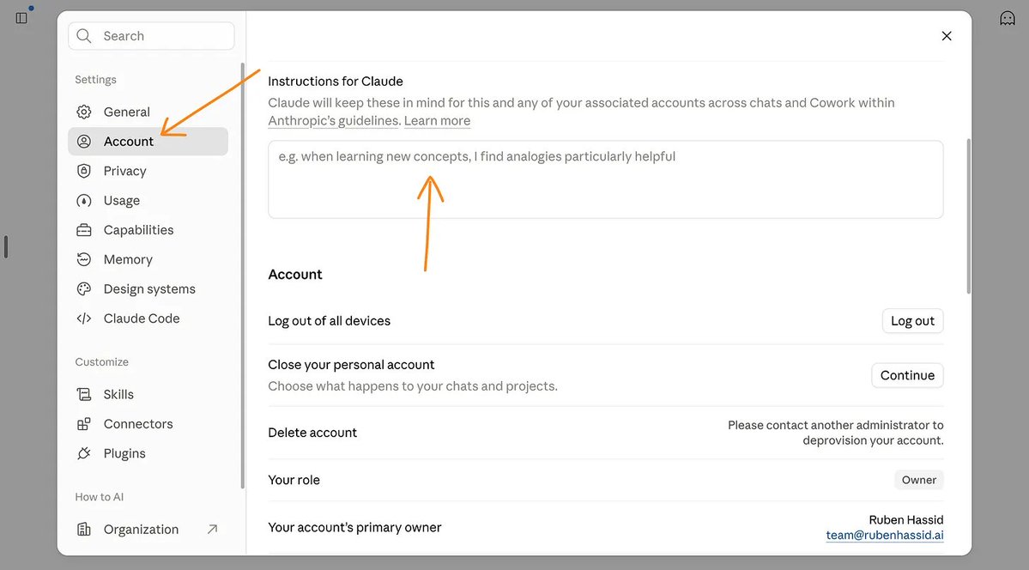1029x570 pixels.
Task: Select the Privacy shield icon
Action: (x=84, y=171)
